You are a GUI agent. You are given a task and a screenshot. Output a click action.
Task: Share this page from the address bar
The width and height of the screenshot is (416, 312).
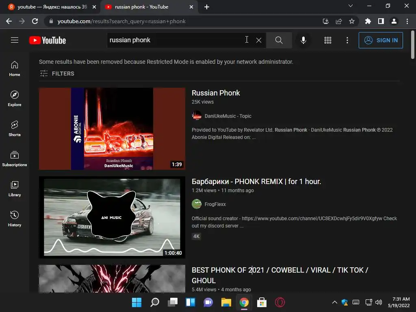coord(338,21)
